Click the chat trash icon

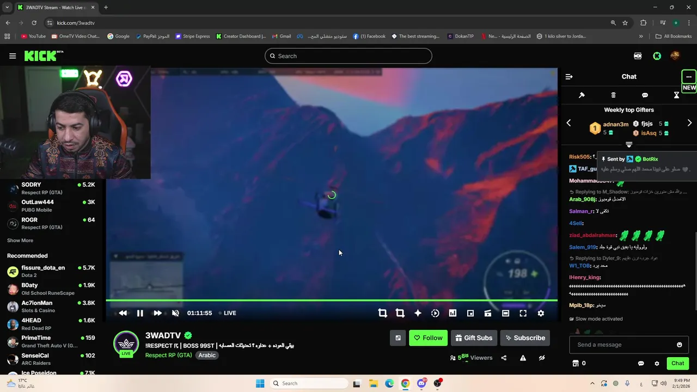click(613, 95)
